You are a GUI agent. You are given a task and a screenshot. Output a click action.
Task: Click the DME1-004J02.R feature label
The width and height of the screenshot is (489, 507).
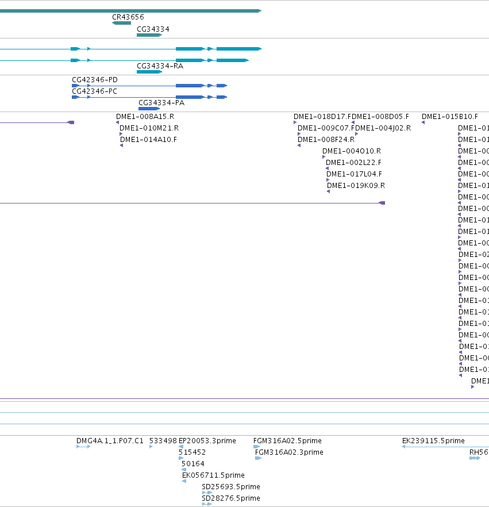point(383,128)
